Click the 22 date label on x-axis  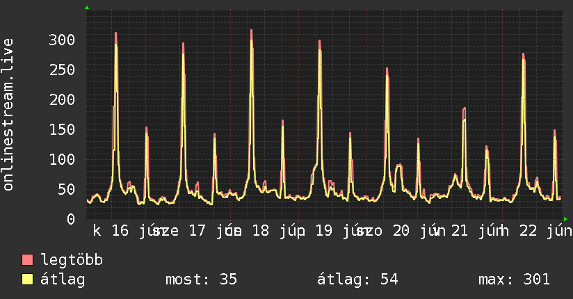pyautogui.click(x=528, y=231)
